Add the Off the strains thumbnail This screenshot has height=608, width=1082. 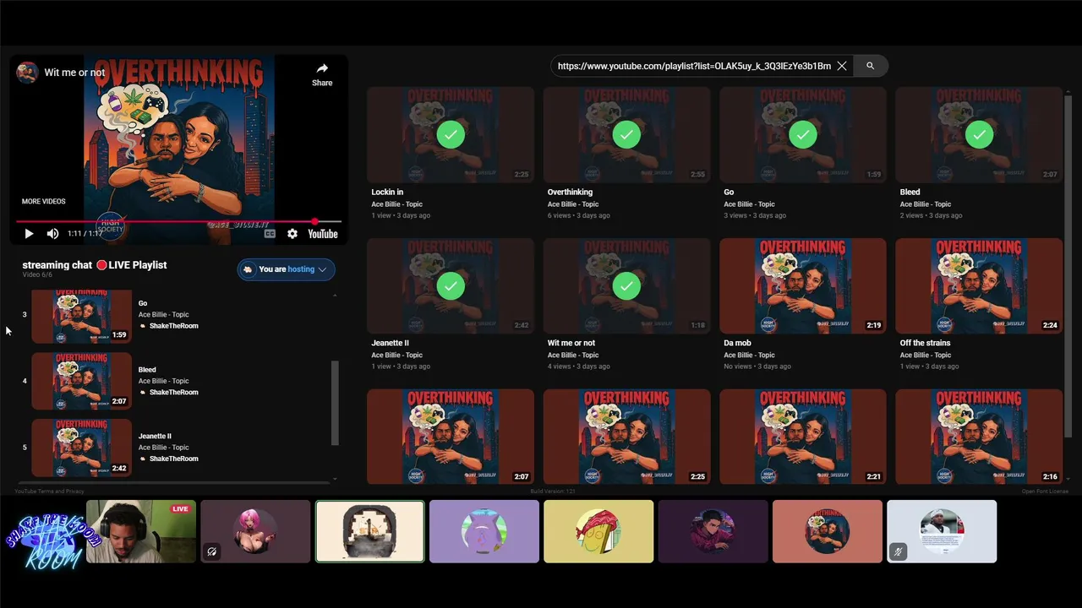(979, 286)
